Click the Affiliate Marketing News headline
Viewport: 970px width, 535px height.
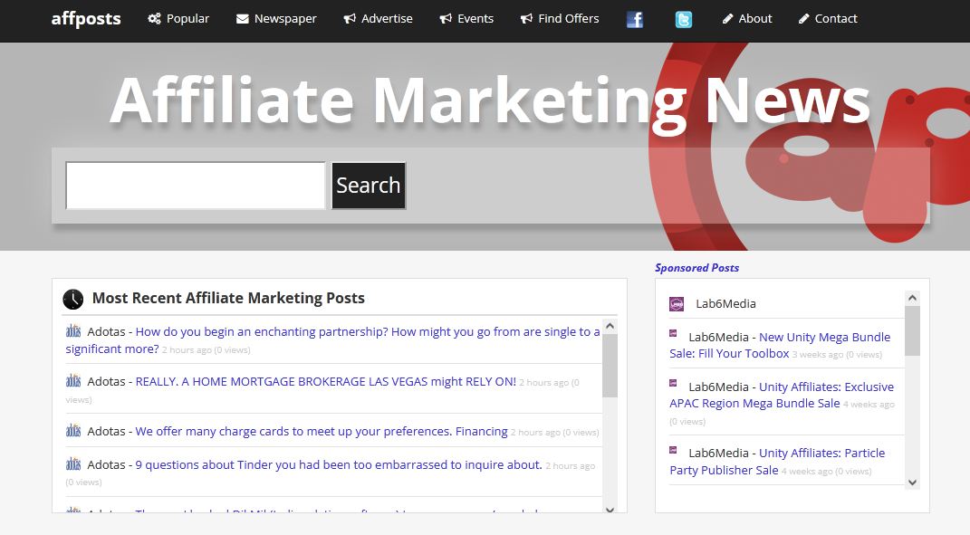(x=490, y=102)
